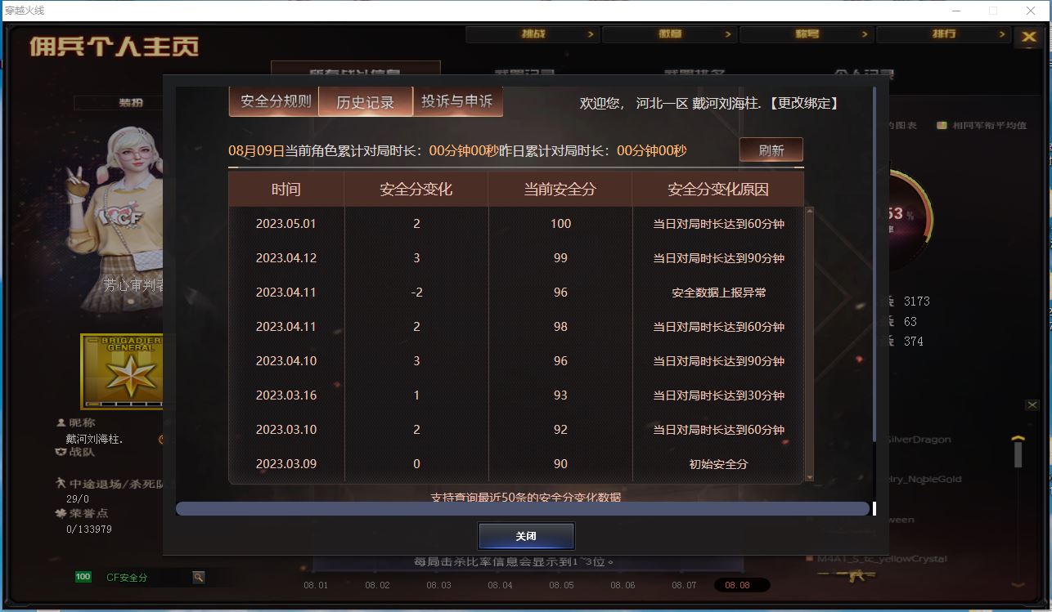Click the 荣誉点 honor leaf icon
This screenshot has height=612, width=1052.
pyautogui.click(x=61, y=514)
